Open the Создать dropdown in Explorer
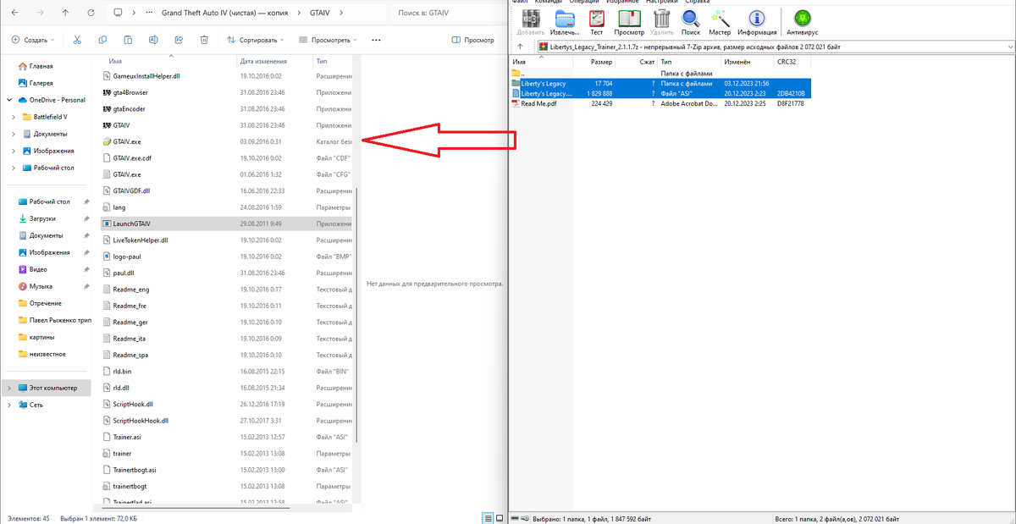The image size is (1016, 524). click(x=33, y=40)
